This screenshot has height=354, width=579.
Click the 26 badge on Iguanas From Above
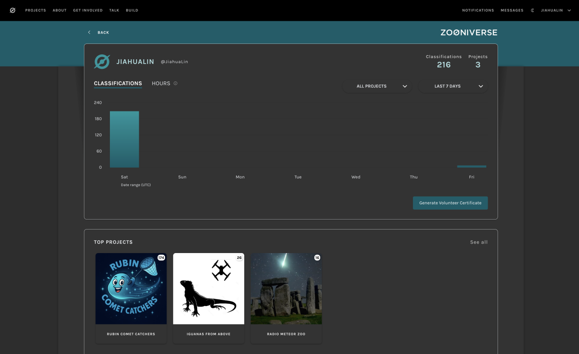239,258
